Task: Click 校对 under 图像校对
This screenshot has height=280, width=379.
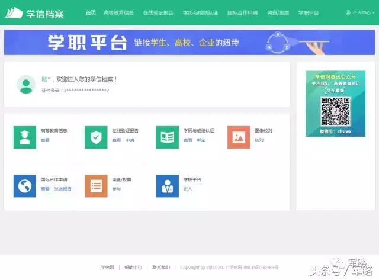Action: coord(259,140)
